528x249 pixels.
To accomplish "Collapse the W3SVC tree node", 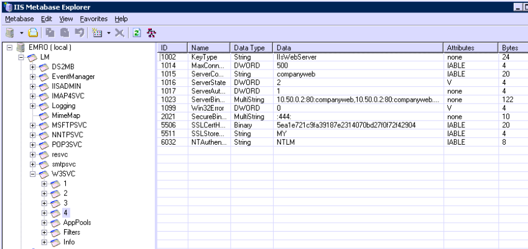I will coord(33,174).
